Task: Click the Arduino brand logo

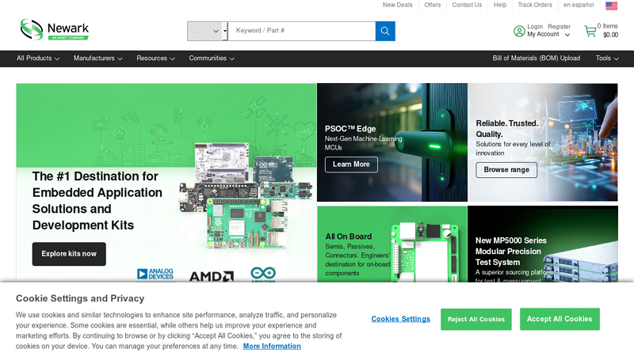Action: click(263, 274)
